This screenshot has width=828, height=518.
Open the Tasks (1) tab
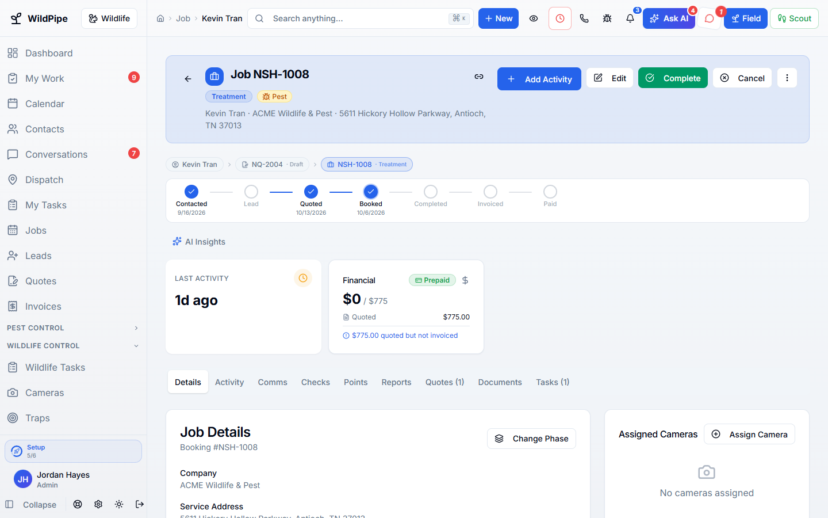(553, 382)
